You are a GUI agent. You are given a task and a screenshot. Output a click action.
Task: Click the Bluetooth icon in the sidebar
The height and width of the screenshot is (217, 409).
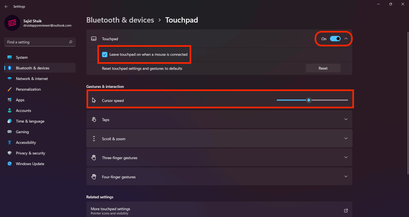click(x=10, y=68)
